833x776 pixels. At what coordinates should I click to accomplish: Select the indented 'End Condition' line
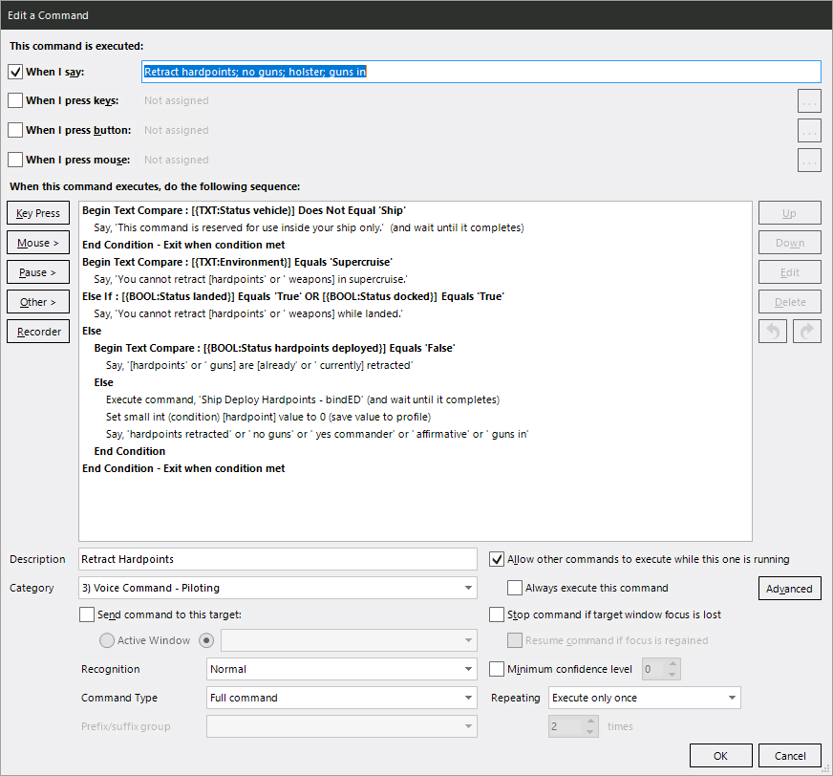[x=130, y=451]
